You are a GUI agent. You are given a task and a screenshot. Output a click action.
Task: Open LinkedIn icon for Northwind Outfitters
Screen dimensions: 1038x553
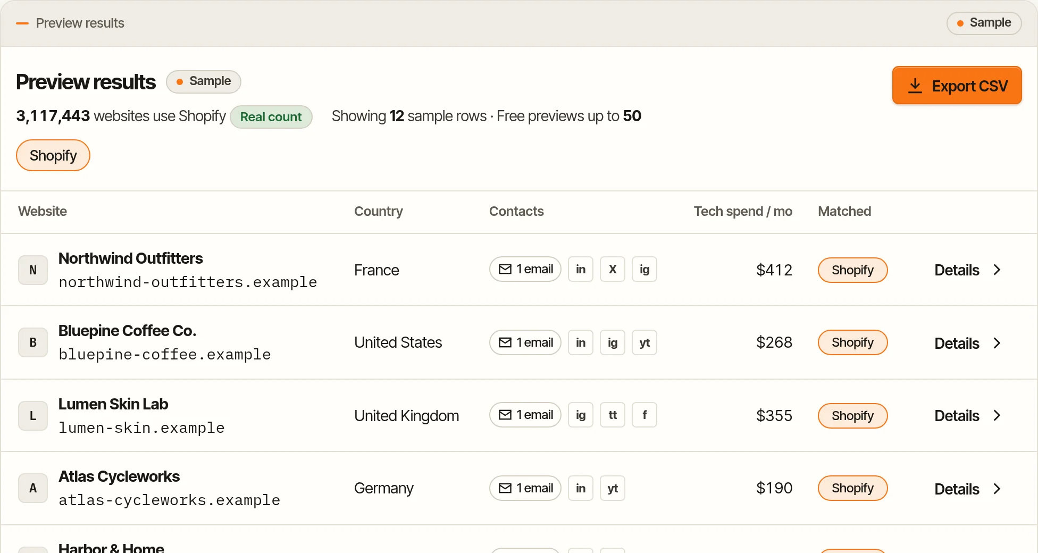[x=581, y=270]
